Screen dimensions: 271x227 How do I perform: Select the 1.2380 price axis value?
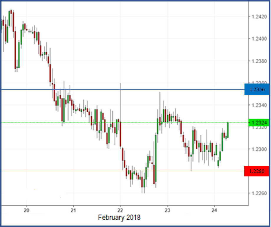pos(259,61)
